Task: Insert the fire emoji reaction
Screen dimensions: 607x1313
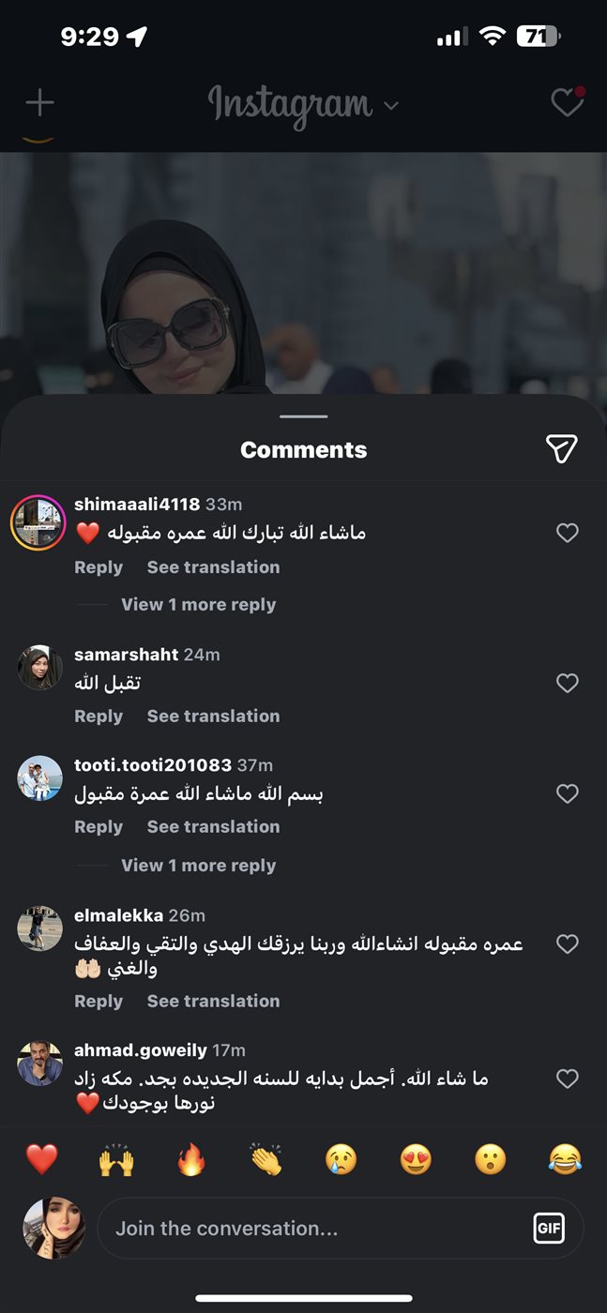Action: [x=191, y=1160]
